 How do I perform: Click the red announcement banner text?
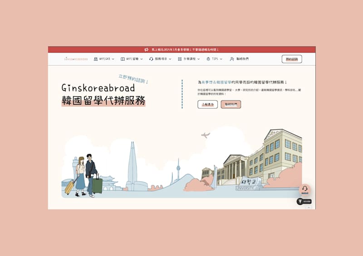pyautogui.click(x=185, y=49)
